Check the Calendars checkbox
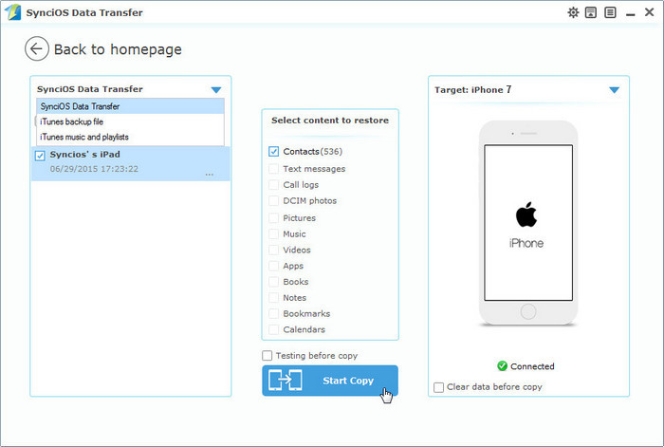664x447 pixels. coord(273,329)
